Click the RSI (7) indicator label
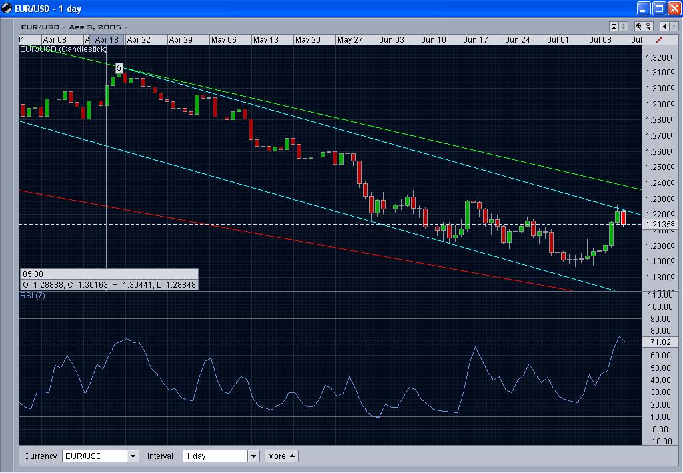 click(31, 296)
